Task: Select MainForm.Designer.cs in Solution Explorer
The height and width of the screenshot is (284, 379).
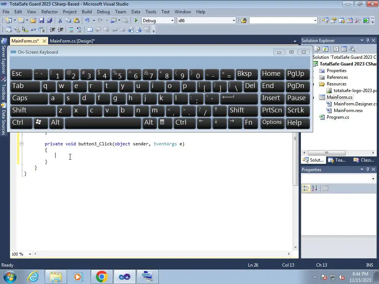Action: (x=355, y=104)
